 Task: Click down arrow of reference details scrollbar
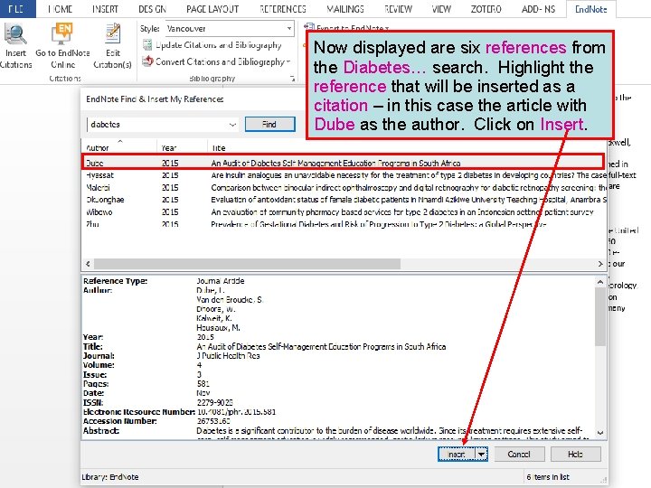click(600, 433)
